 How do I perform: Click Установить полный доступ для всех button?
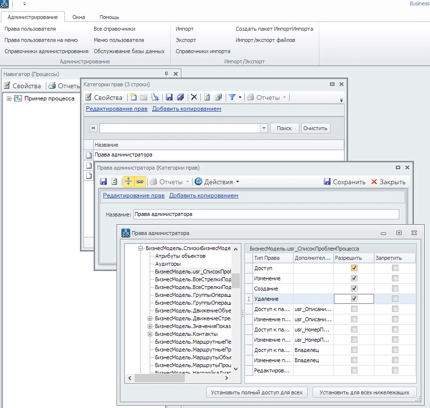(257, 392)
